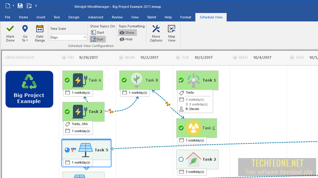Click Tuesday Task 2 empty progress circle
This screenshot has width=318, height=178.
click(181, 159)
